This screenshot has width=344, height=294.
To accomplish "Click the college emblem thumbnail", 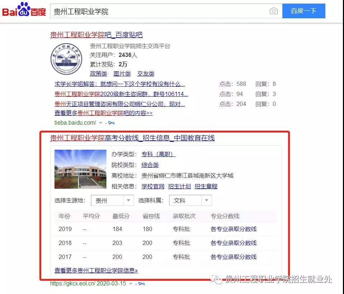I will pos(66,59).
